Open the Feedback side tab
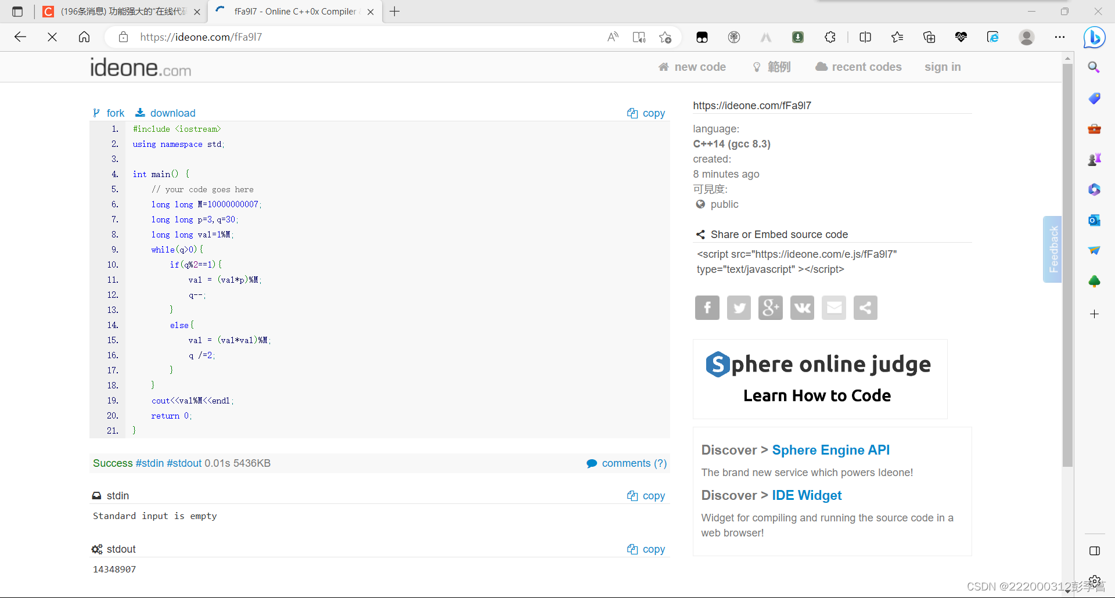This screenshot has width=1115, height=598. tap(1052, 250)
